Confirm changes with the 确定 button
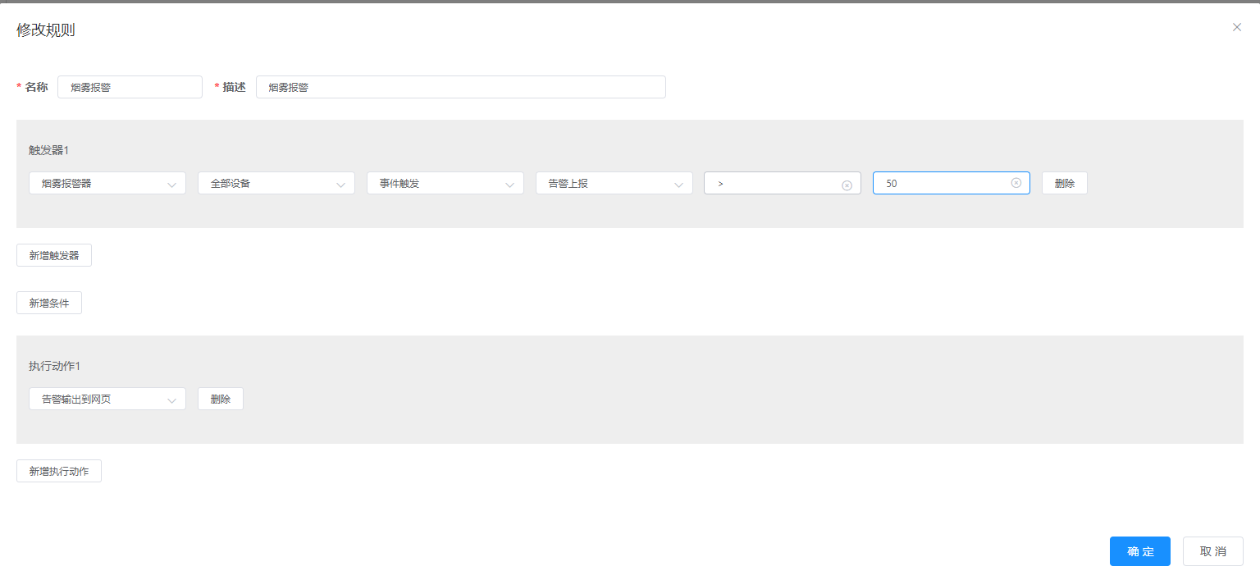Screen dimensions: 1260x580 tap(1140, 551)
